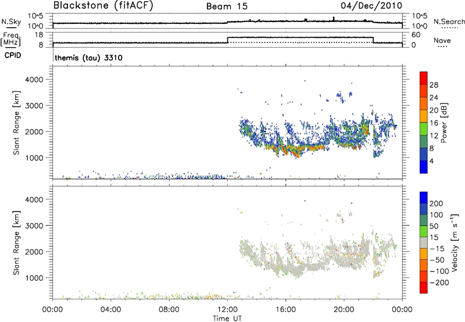This screenshot has width=465, height=322.
Task: Click the 1000 tick on velocity panel axis
Action: [x=34, y=278]
